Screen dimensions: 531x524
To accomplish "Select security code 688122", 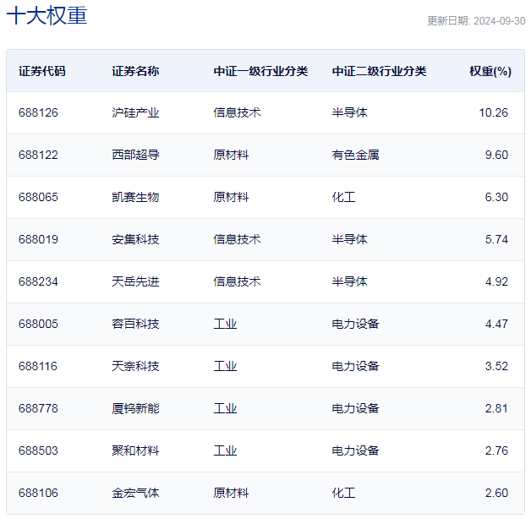I will [x=38, y=155].
